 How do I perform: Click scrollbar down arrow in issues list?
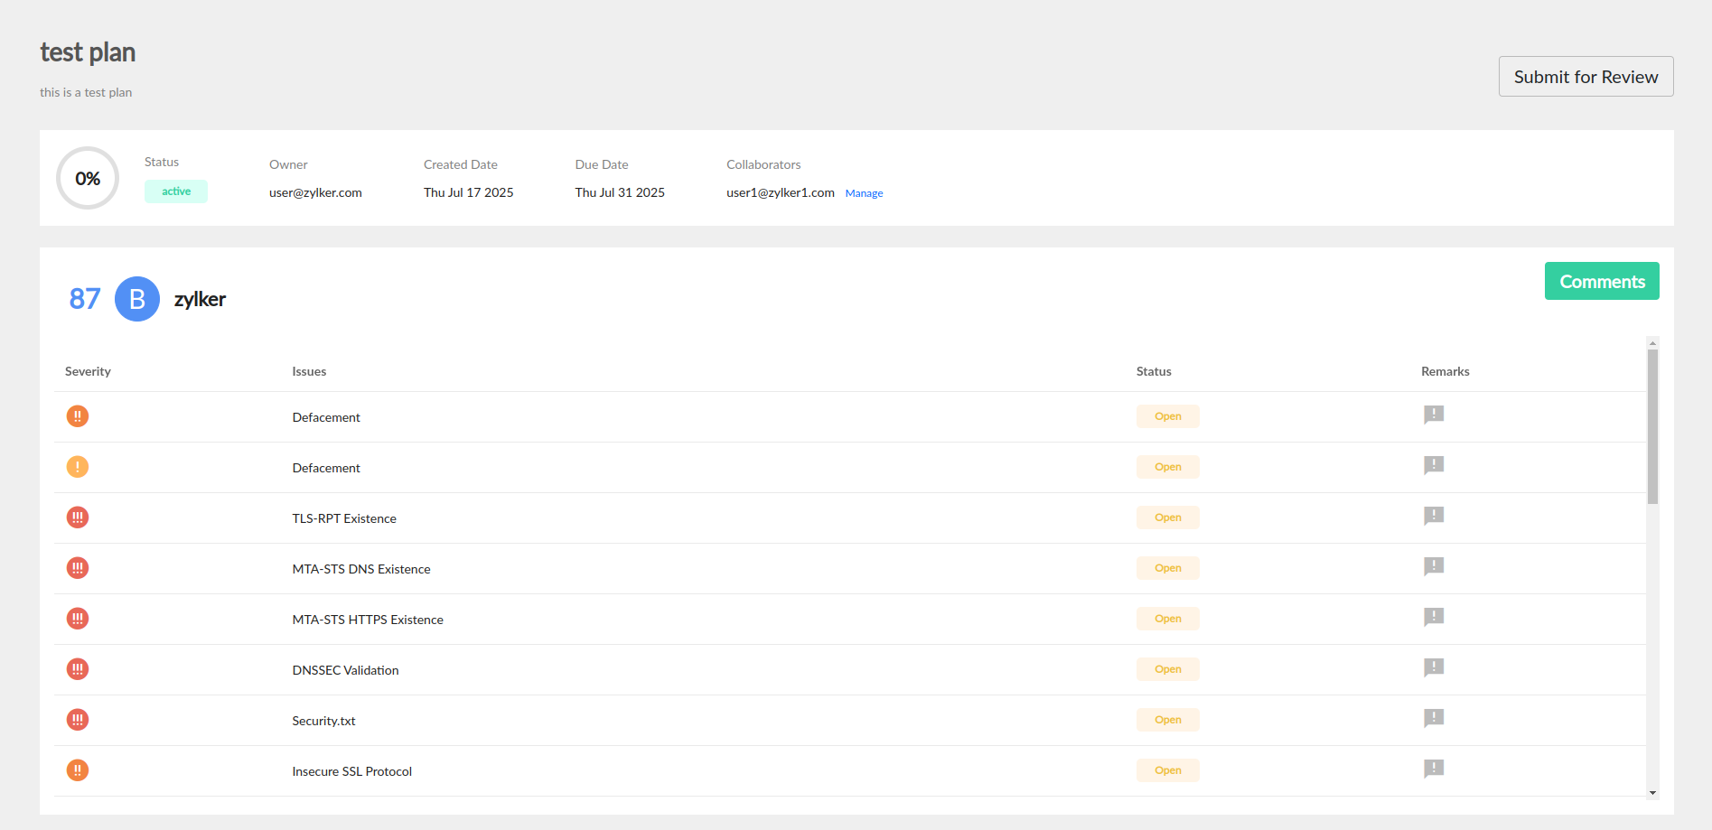(1652, 793)
